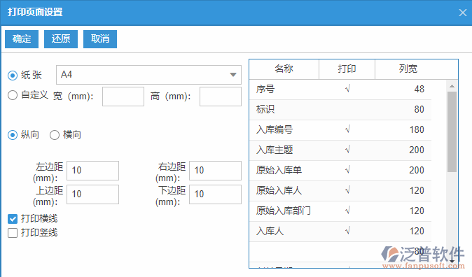Click column width 120 for 入库人
472x277 pixels.
tap(417, 232)
